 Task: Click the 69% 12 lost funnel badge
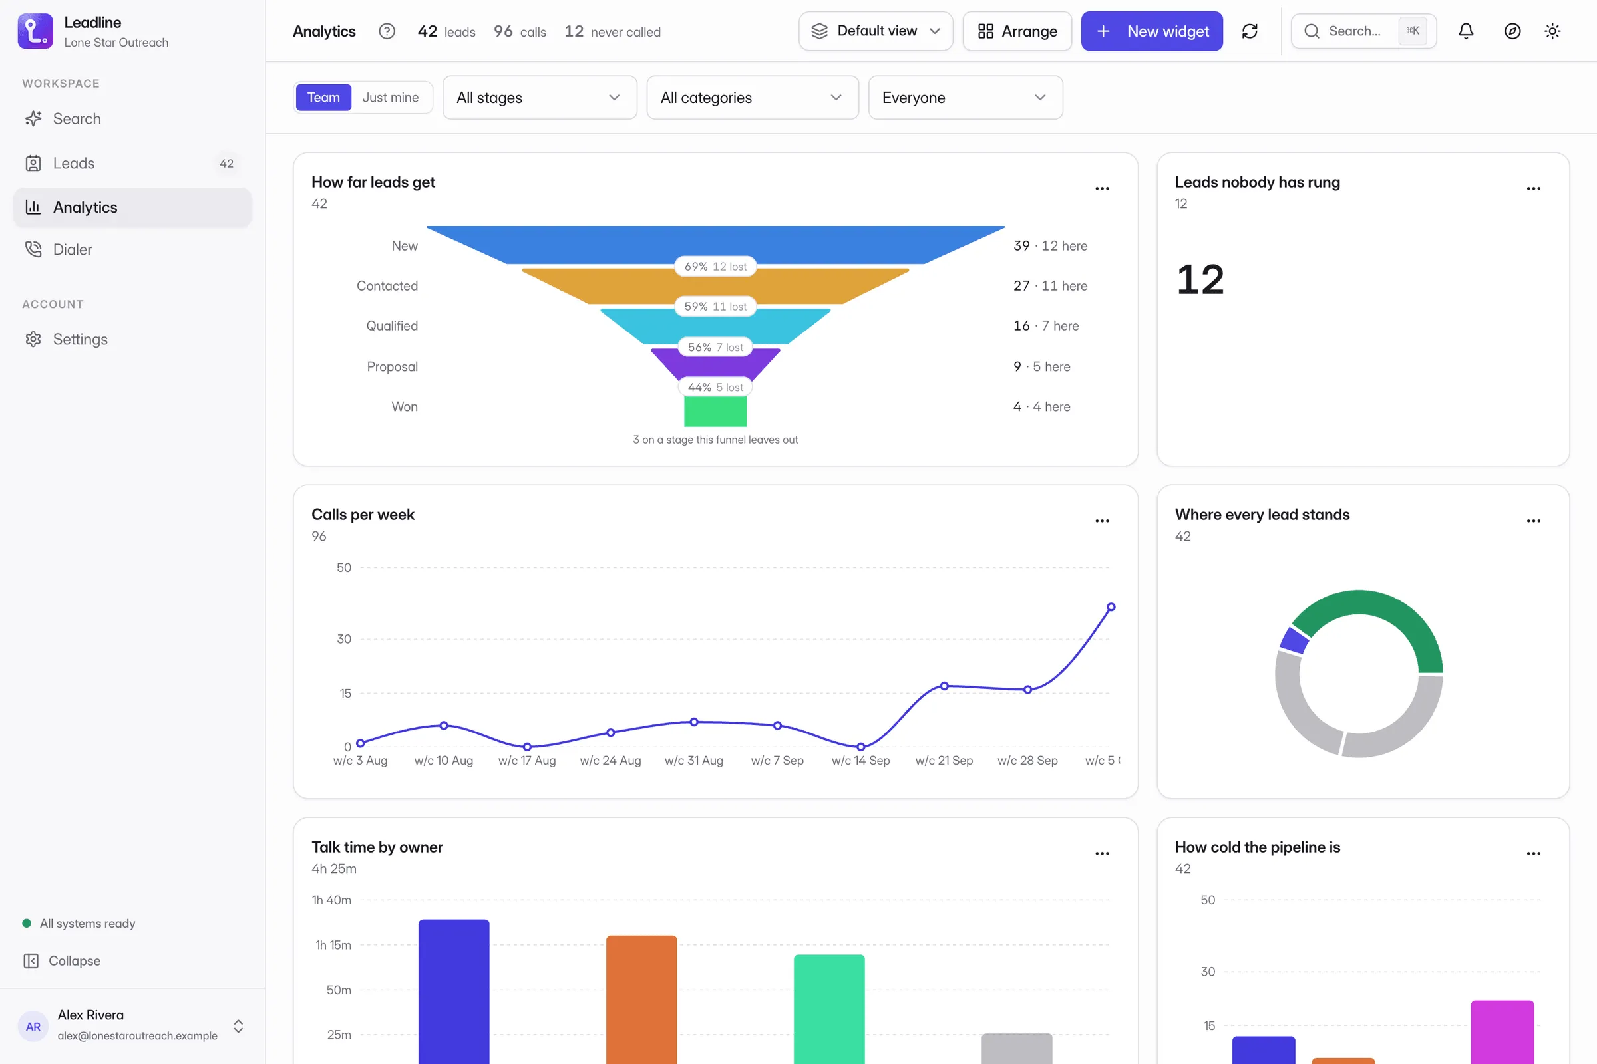[715, 267]
